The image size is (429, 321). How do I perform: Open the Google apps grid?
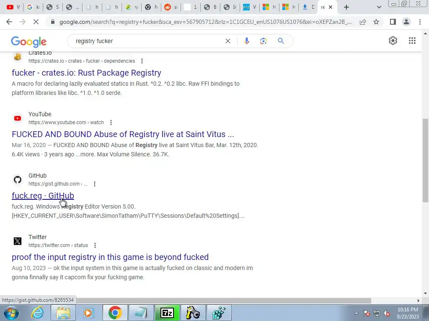412,41
